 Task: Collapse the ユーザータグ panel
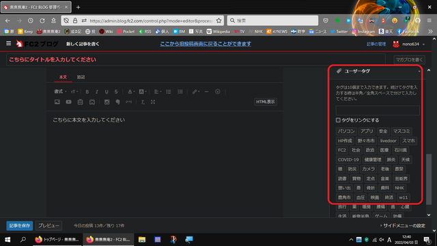tap(419, 71)
